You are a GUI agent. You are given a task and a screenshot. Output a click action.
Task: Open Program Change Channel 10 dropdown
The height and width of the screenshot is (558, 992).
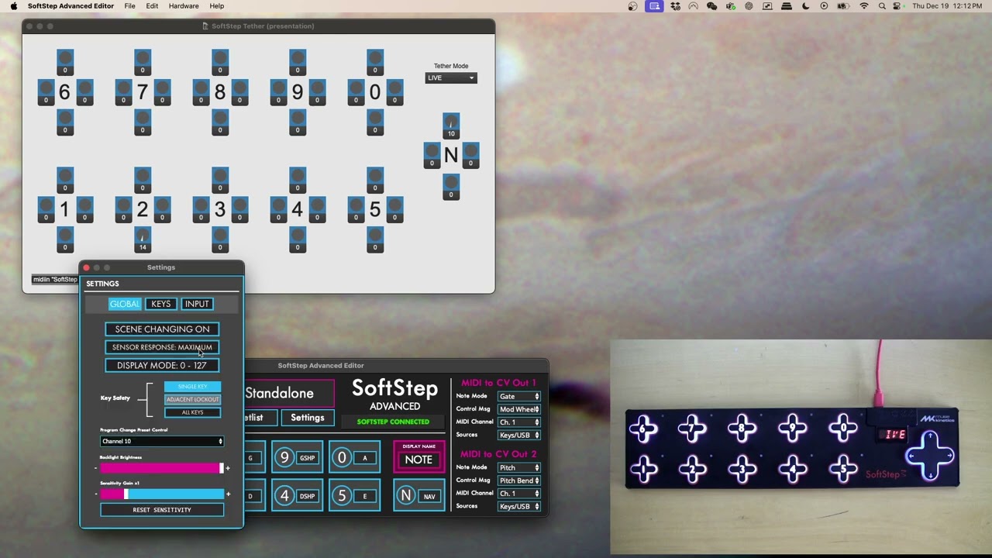[162, 441]
